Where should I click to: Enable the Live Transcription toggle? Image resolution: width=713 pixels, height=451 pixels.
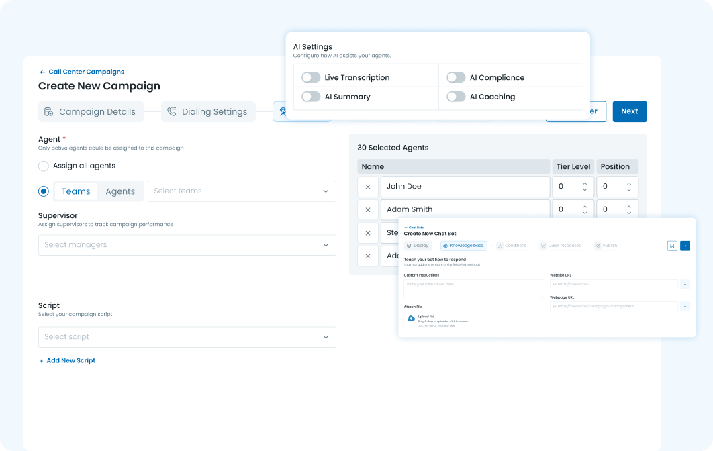pyautogui.click(x=311, y=77)
